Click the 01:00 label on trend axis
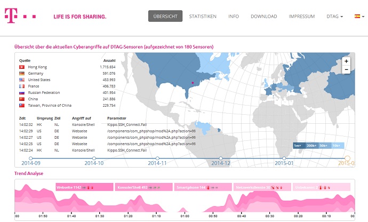Image resolution: width=368 pixels, height=222 pixels. (185, 216)
